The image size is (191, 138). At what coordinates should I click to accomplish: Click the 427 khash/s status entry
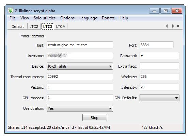152,127
